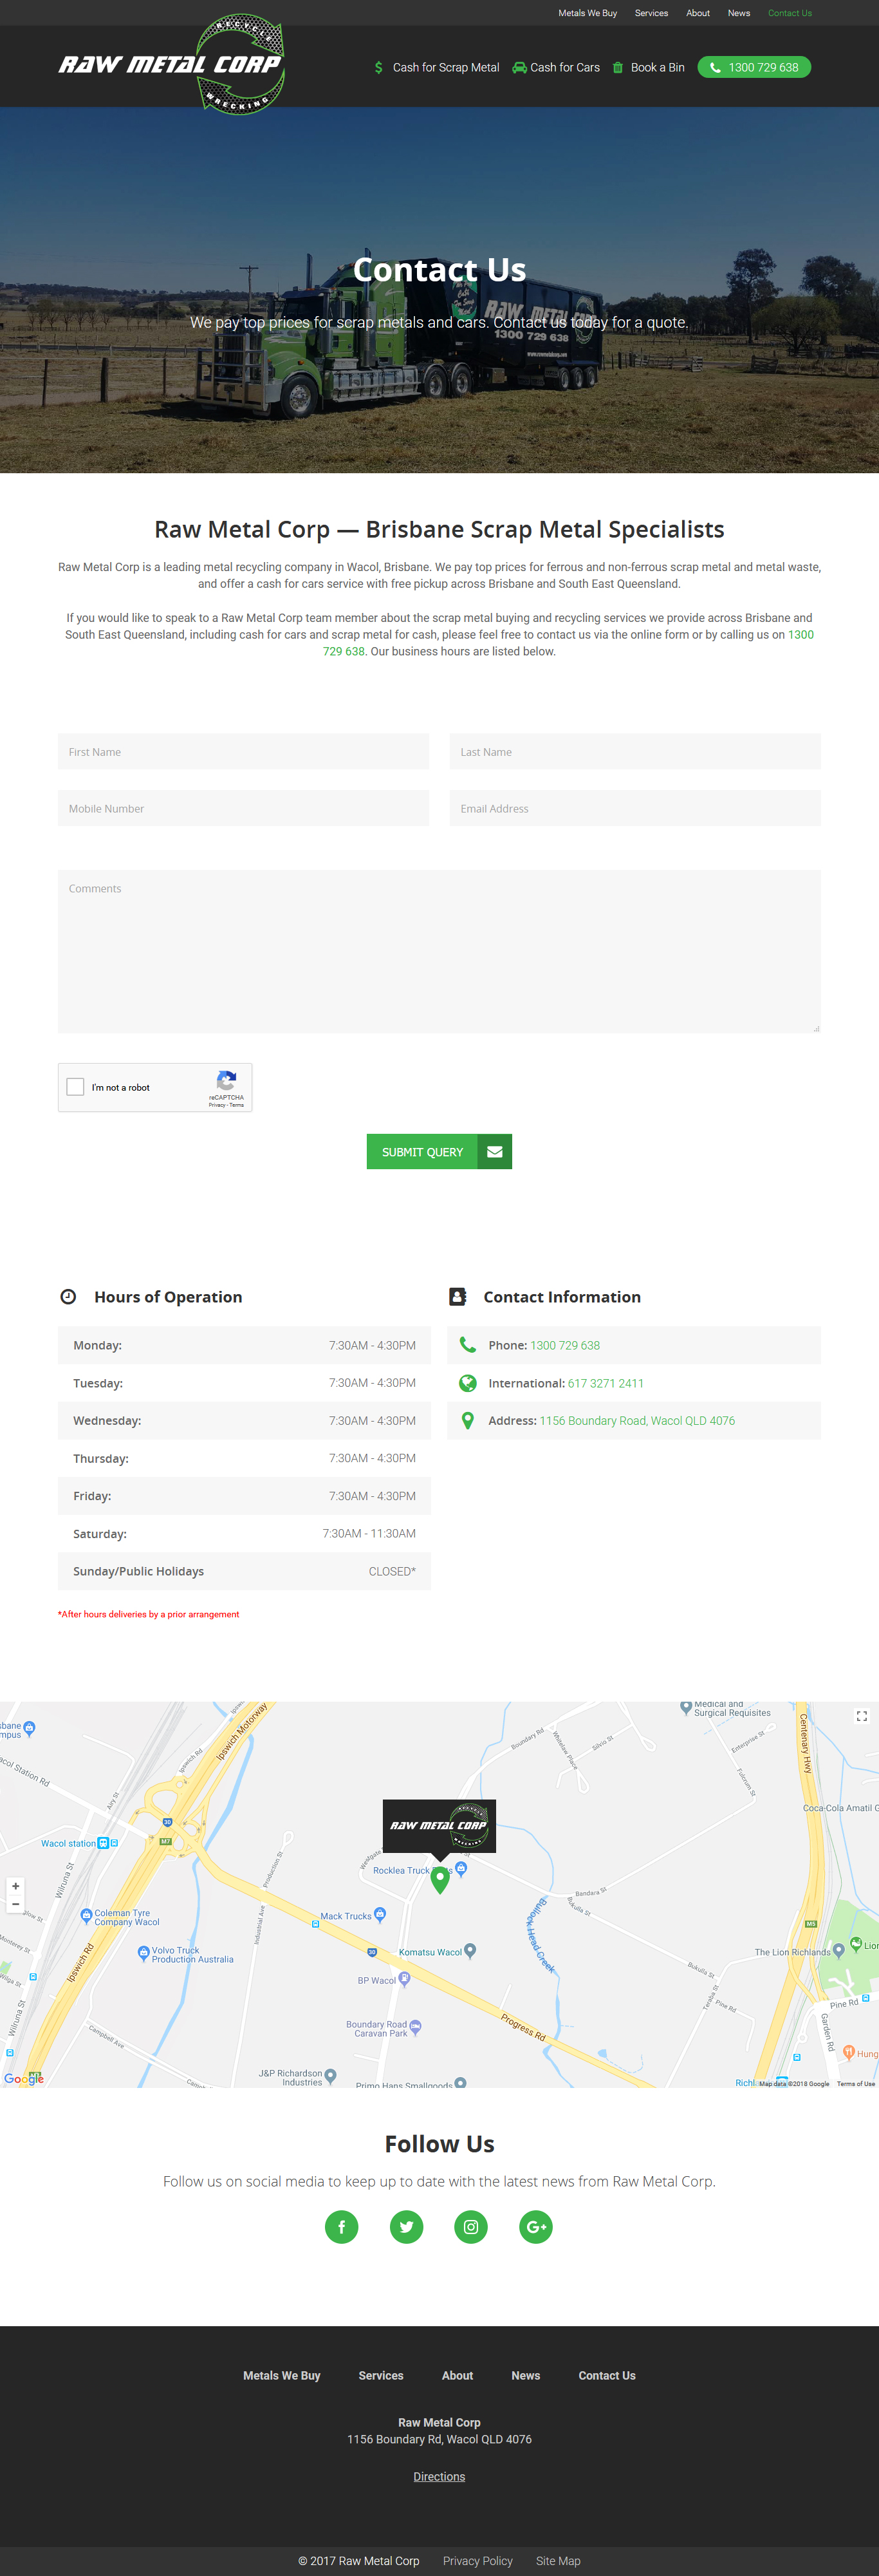Click the after hours deliveries note
The image size is (879, 2576).
(148, 1614)
